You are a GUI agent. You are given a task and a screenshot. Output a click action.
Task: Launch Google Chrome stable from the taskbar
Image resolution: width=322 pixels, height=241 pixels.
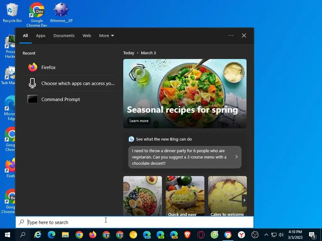79,235
